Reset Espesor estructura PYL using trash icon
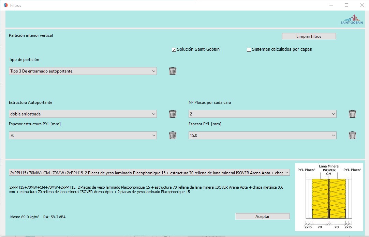This screenshot has height=237, width=369. coord(173,135)
